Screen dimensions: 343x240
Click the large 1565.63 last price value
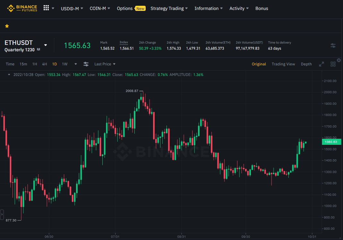tap(77, 46)
